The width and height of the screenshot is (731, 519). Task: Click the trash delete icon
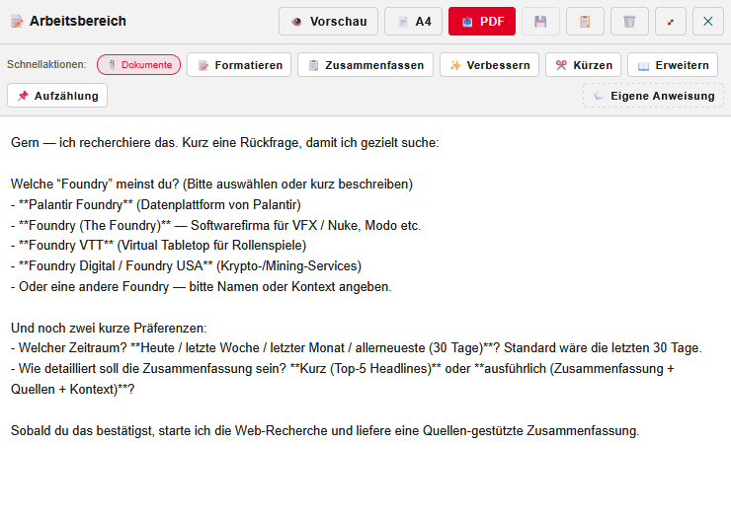(x=629, y=22)
